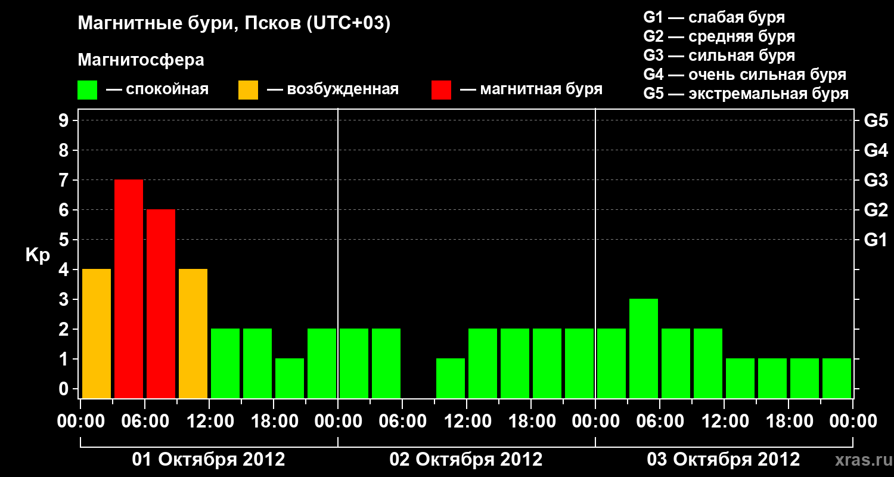Click the 'Kp' axis label
Screen dimensions: 894x477
pyautogui.click(x=38, y=255)
